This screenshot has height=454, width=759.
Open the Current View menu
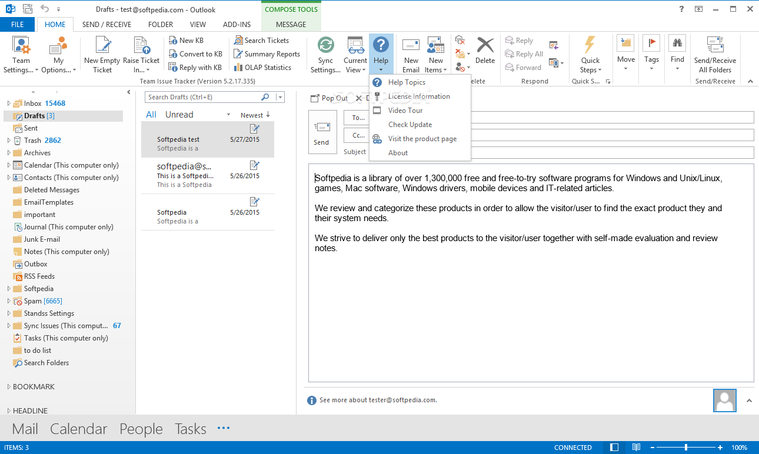[355, 55]
